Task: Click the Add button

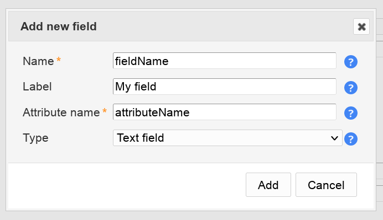Action: [268, 185]
